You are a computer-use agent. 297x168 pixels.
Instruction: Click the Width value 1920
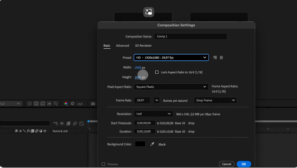(x=138, y=67)
